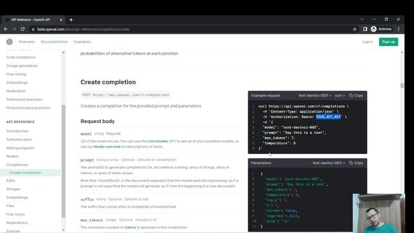The height and width of the screenshot is (233, 414).
Task: Open a new browser tab
Action: point(71,20)
